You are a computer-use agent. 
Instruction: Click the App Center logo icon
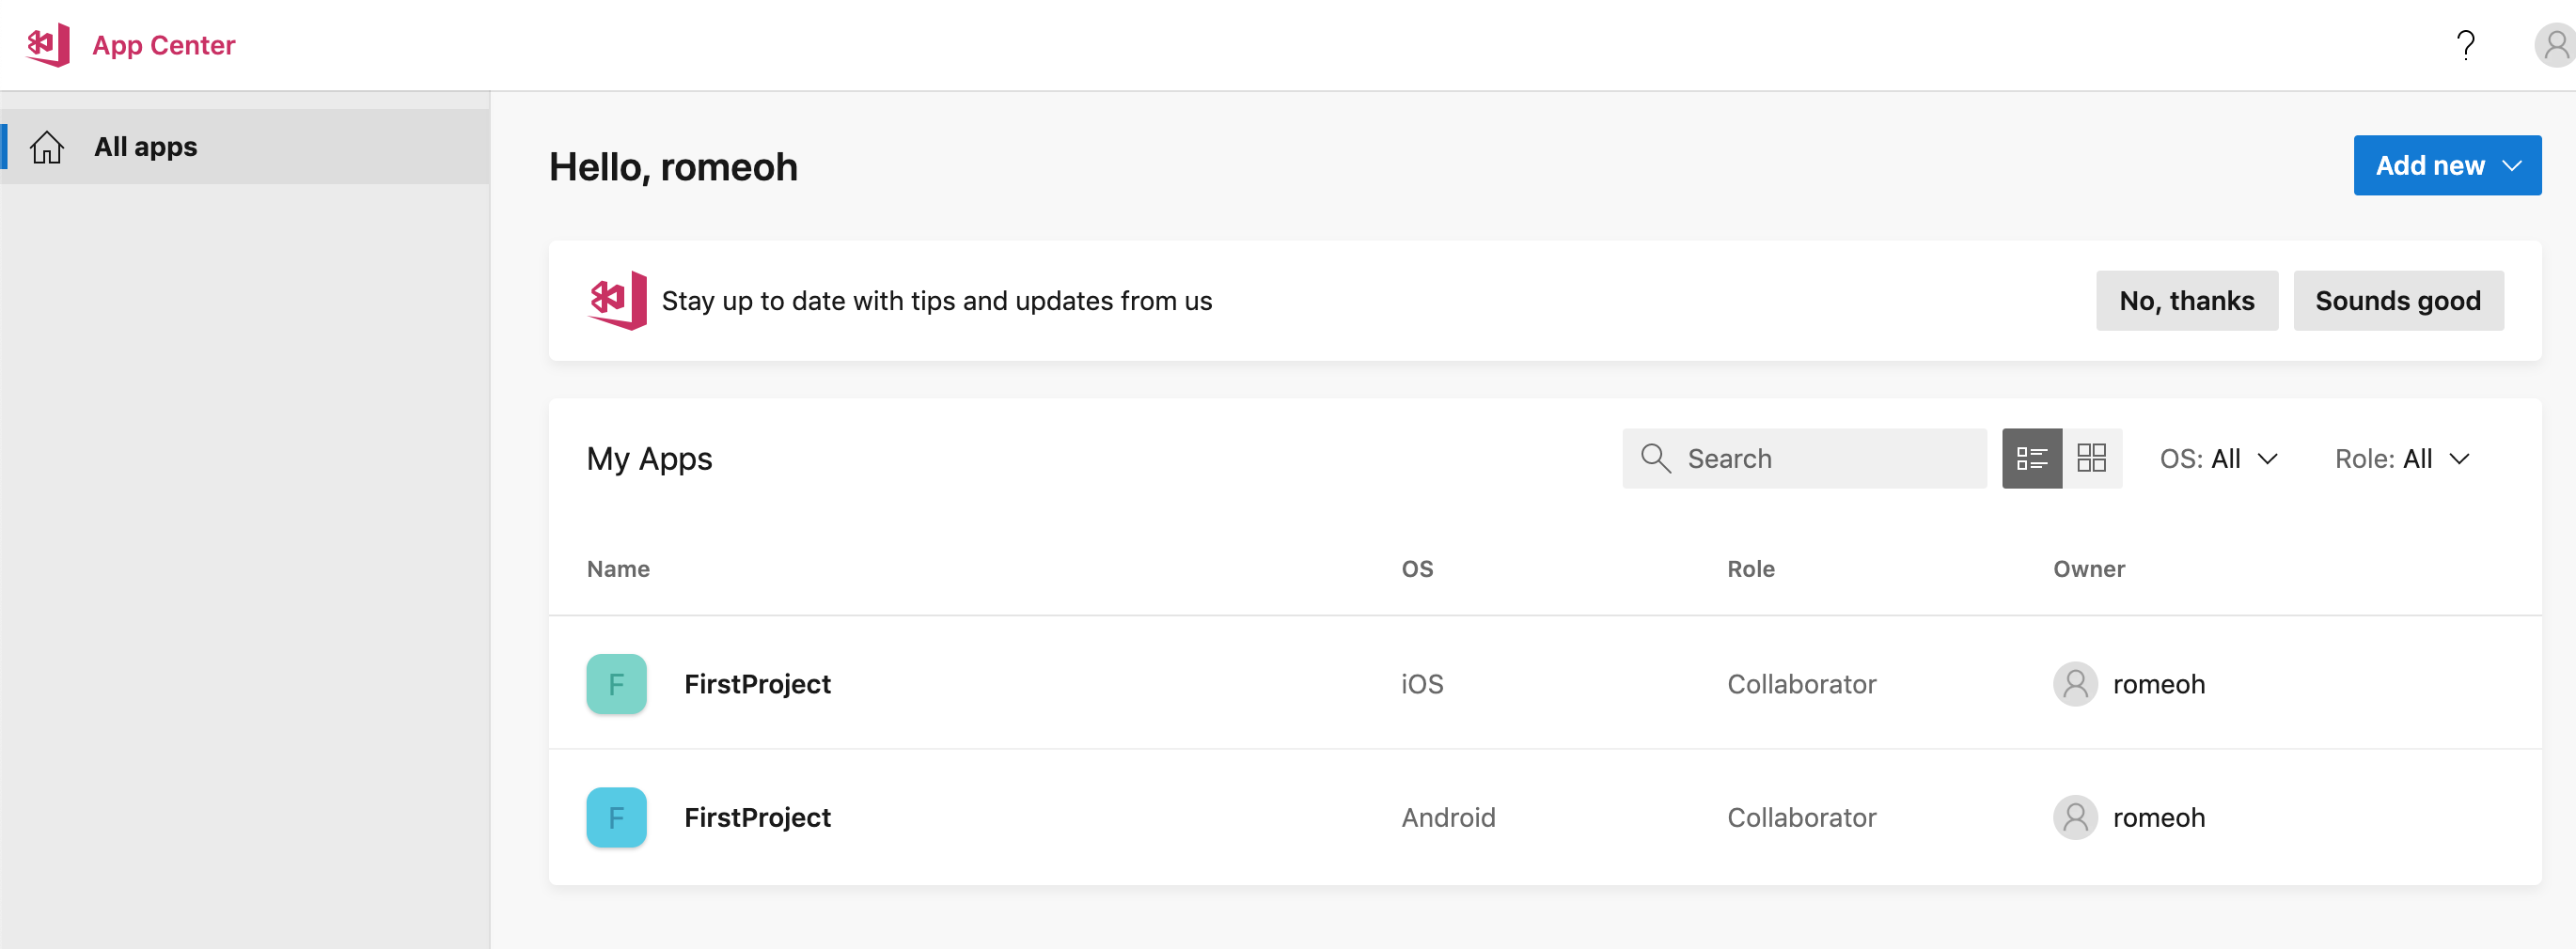click(x=48, y=45)
